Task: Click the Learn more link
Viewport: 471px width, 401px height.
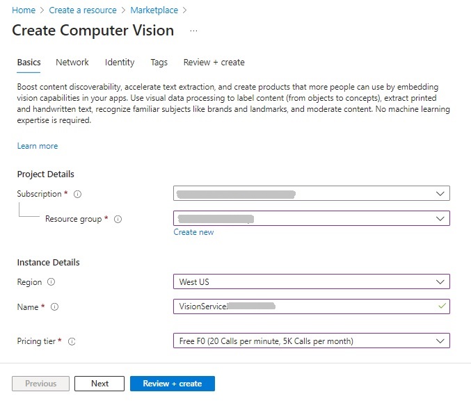Action: [x=38, y=146]
